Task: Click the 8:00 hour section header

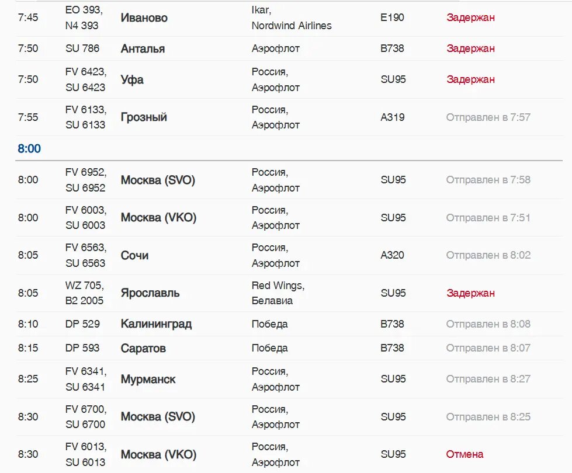Action: pyautogui.click(x=29, y=149)
